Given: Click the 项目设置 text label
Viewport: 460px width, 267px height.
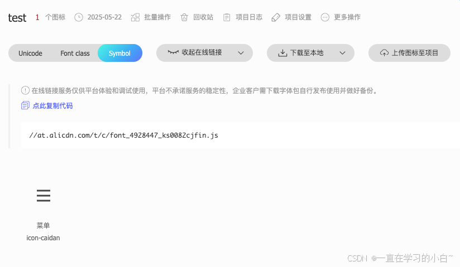Looking at the screenshot, I should [x=298, y=17].
